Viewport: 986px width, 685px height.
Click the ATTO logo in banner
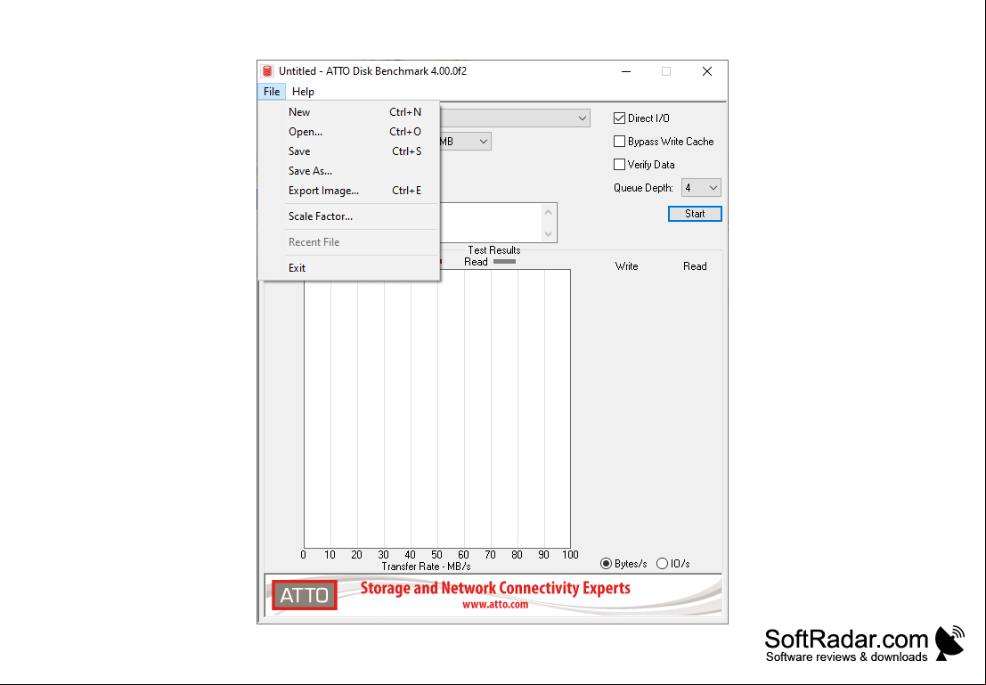pos(305,595)
